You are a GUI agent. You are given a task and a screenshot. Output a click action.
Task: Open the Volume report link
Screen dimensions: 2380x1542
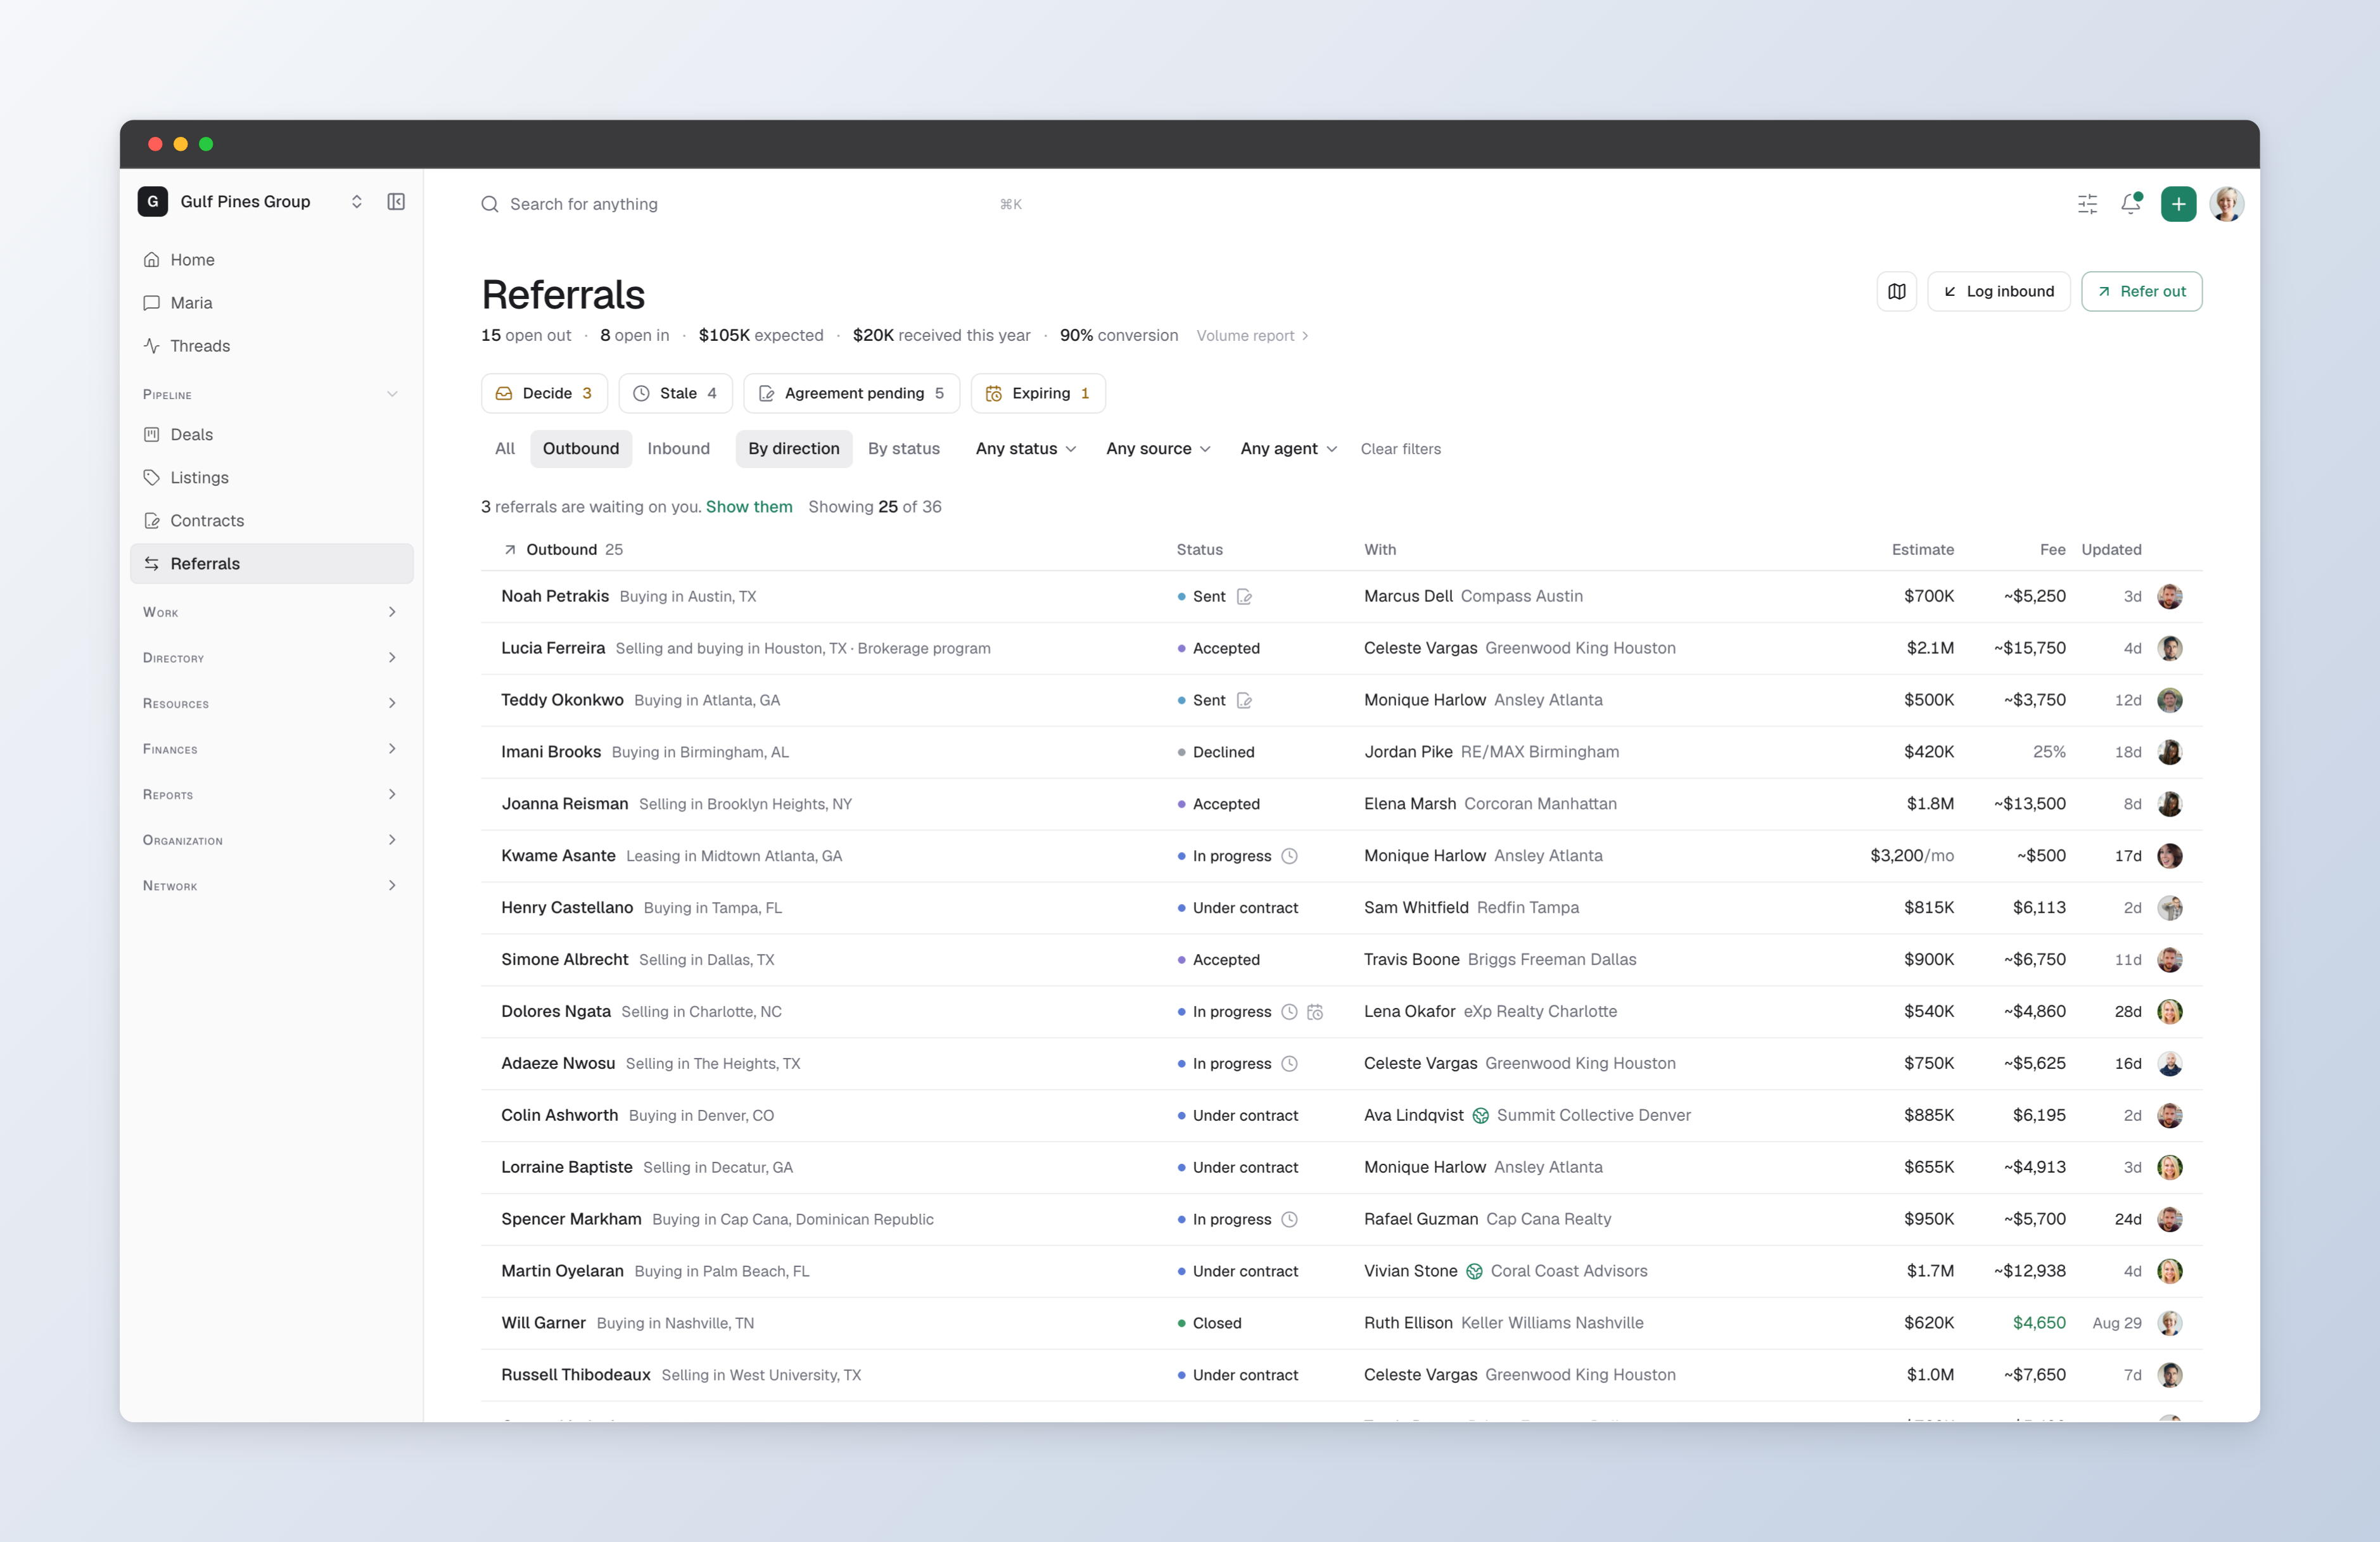1252,336
